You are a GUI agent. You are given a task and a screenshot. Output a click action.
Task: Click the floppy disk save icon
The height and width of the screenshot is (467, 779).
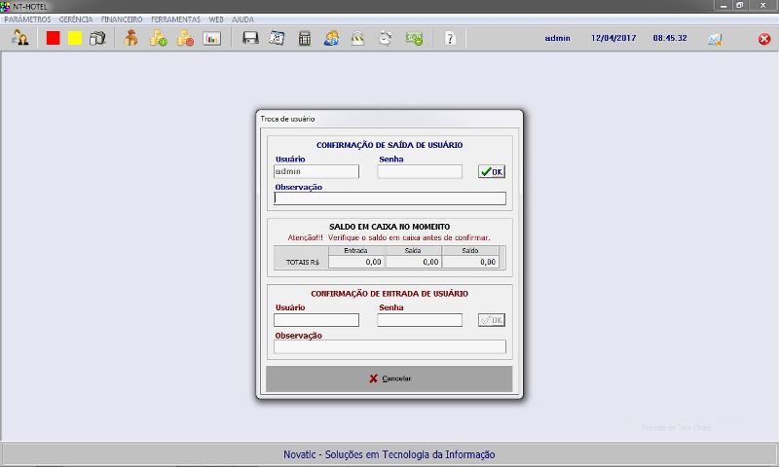250,39
